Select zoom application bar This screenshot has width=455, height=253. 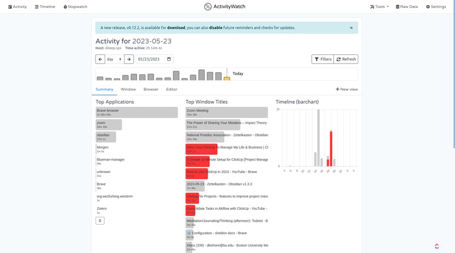[x=109, y=125]
